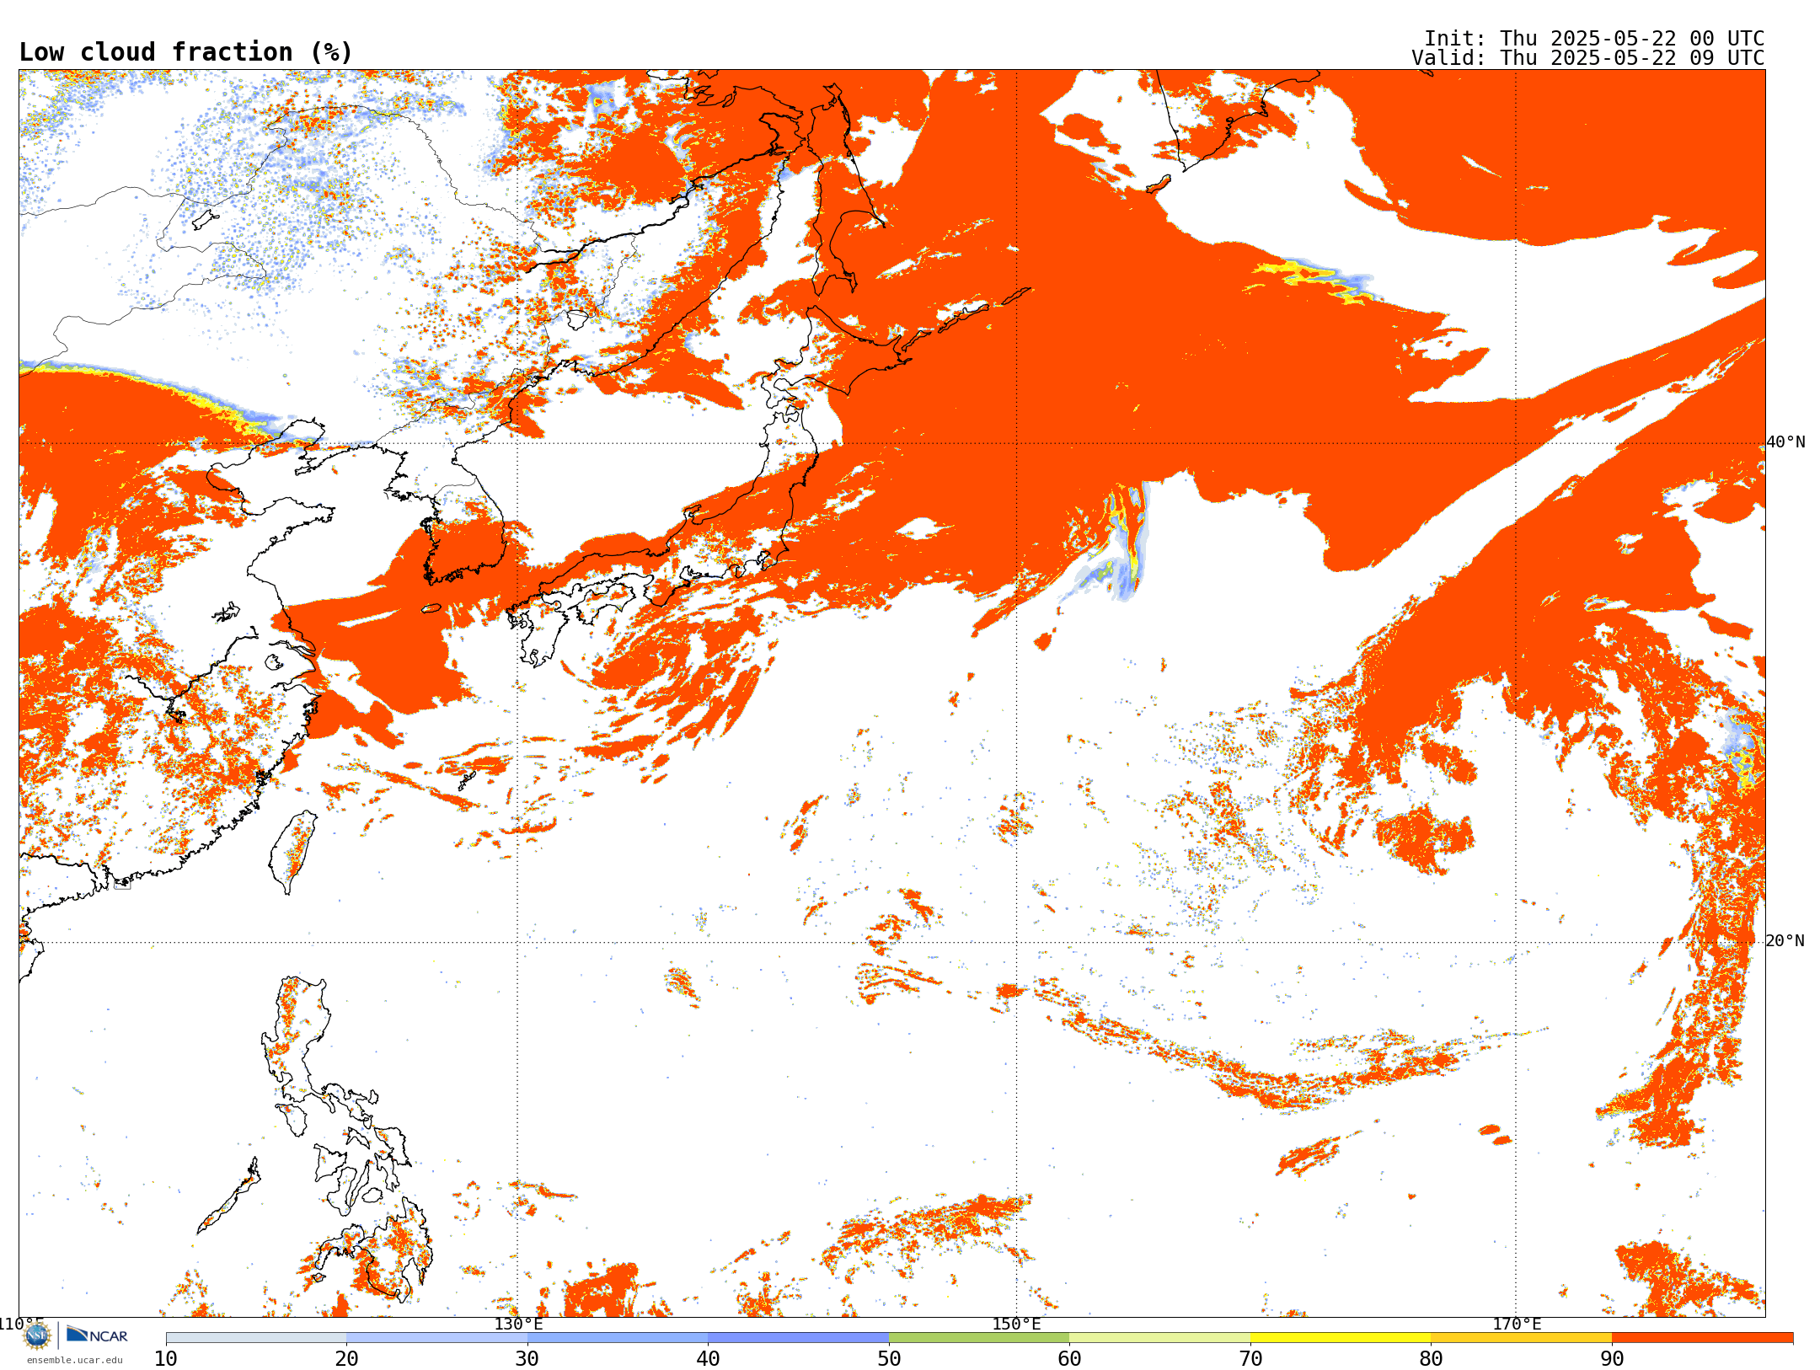1820x1370 pixels.
Task: Click the colorbar tick label 60
Action: pos(1069,1359)
